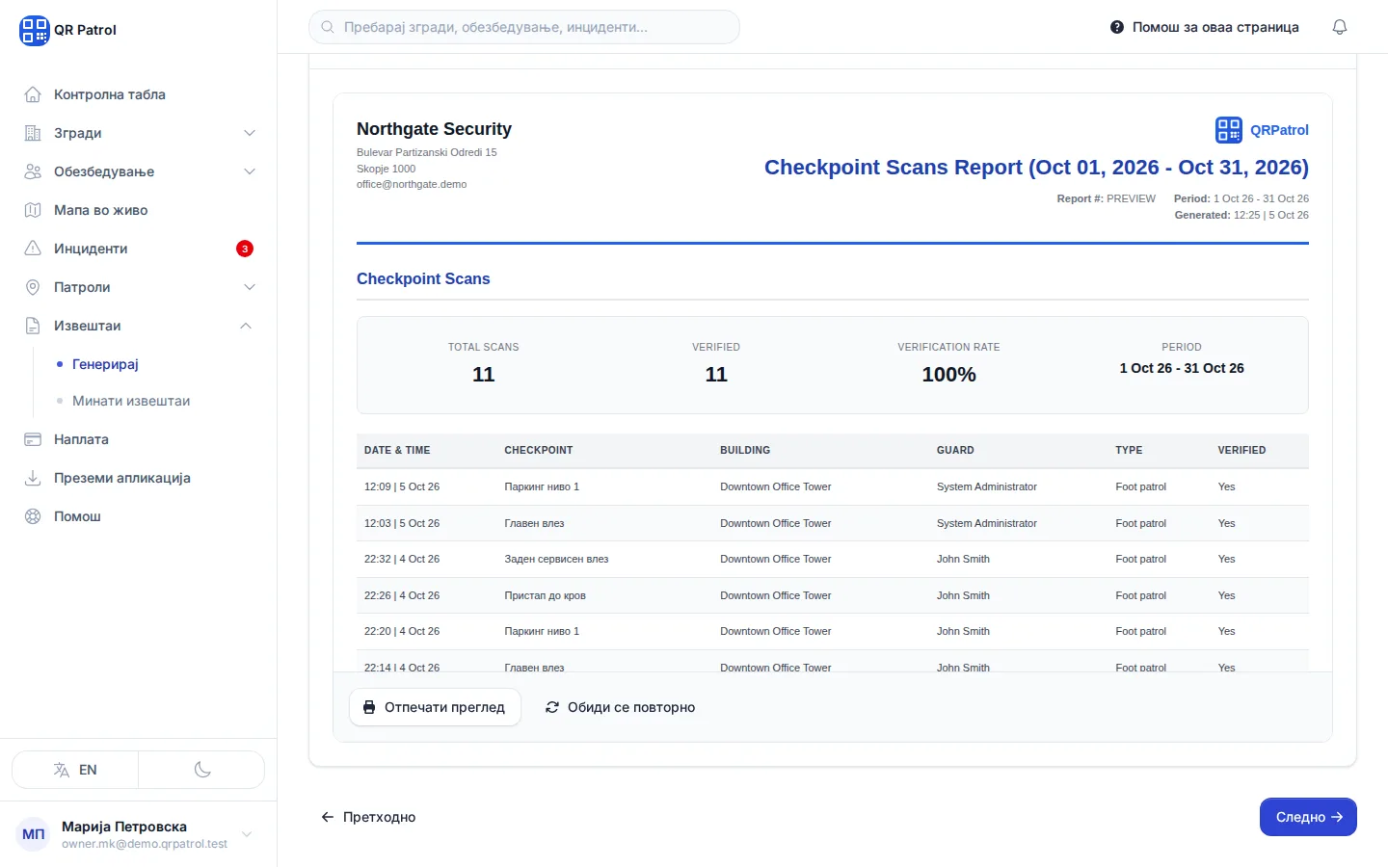Click the Помош lifebuoy icon
1388x867 pixels.
(33, 516)
